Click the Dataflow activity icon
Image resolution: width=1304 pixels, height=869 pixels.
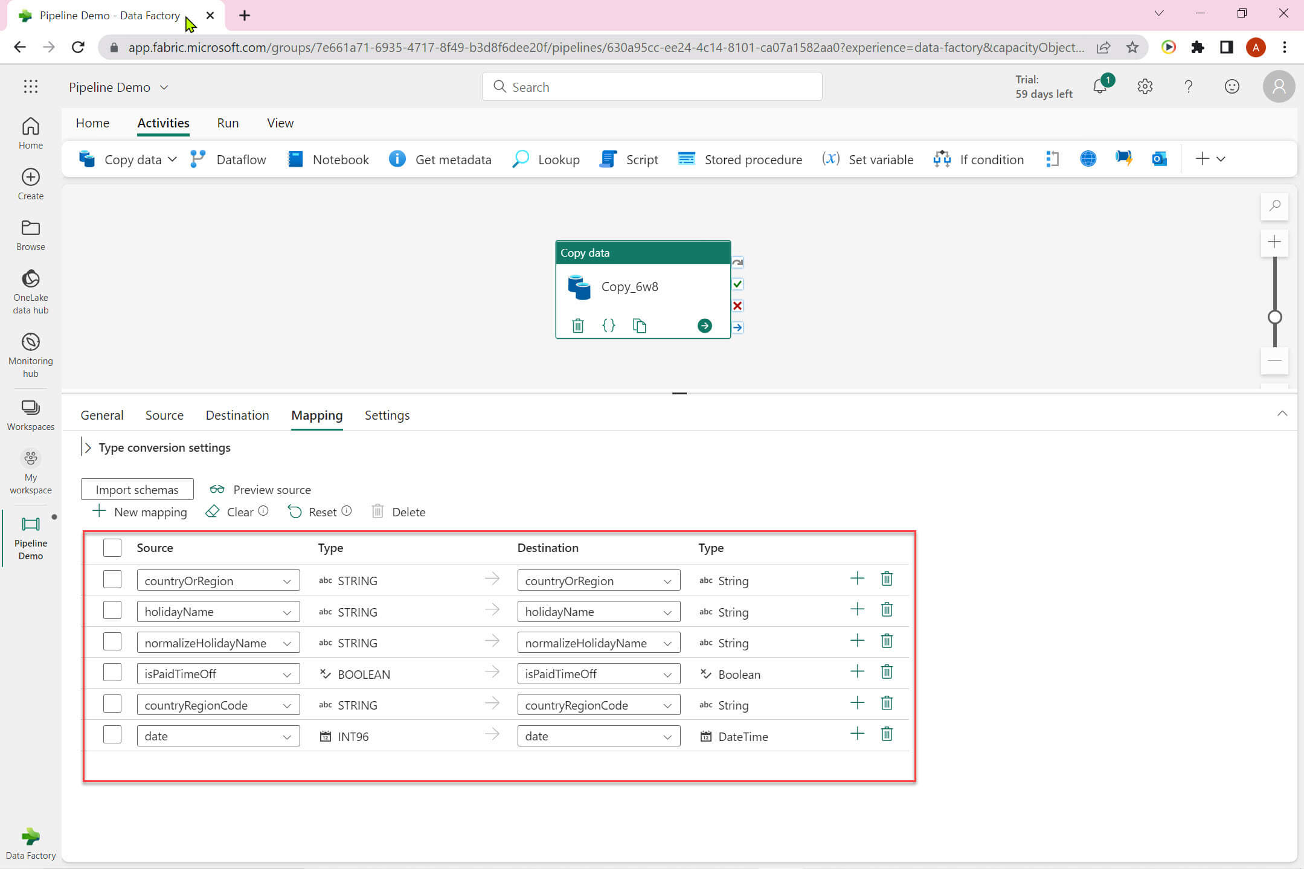coord(198,159)
